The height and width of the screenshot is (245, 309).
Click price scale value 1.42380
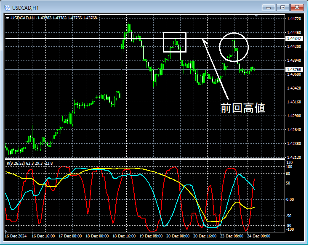(294, 143)
